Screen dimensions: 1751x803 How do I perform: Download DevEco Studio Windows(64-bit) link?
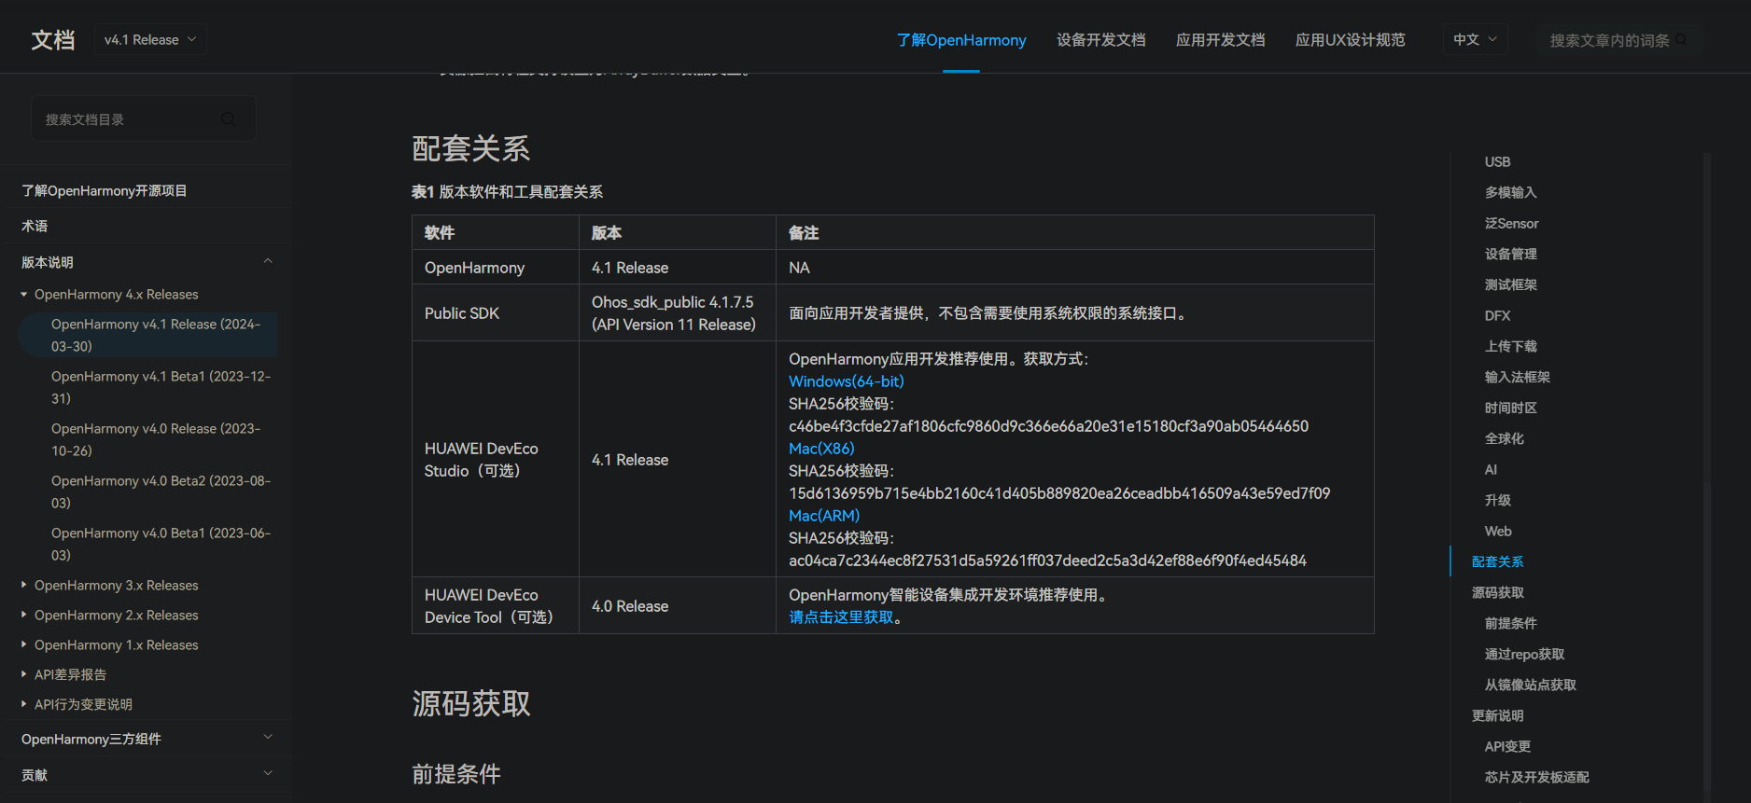coord(847,381)
